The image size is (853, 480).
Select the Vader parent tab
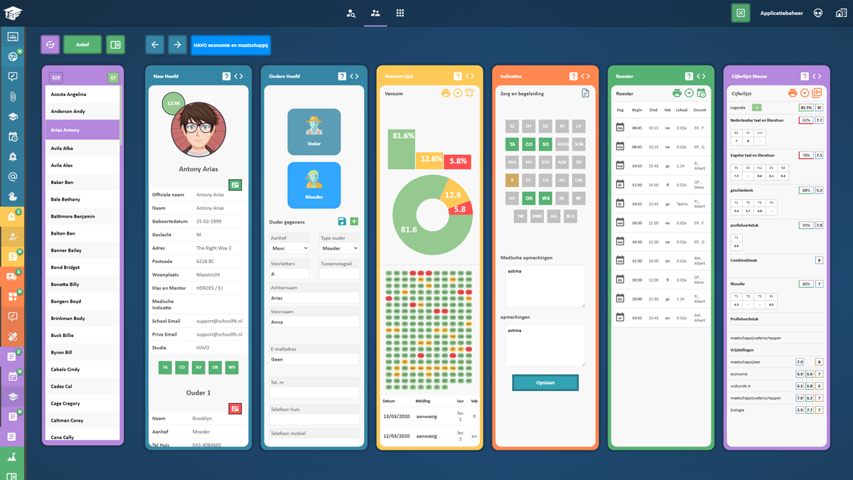coord(313,132)
